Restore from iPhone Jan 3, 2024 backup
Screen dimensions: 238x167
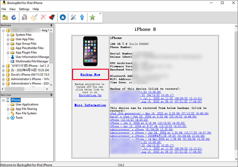(x=148, y=123)
